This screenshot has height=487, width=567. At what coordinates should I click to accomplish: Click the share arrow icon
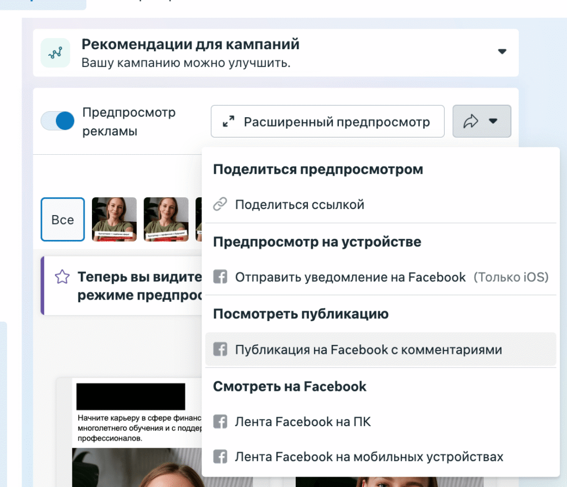point(470,121)
